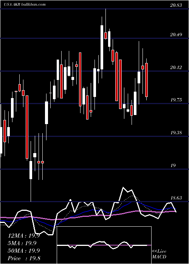Click the 'Price : 19.8' legend text

(24, 258)
